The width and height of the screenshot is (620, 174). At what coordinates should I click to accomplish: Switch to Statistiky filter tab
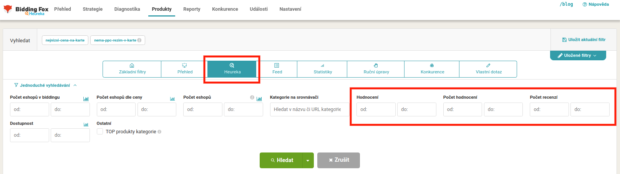[323, 69]
